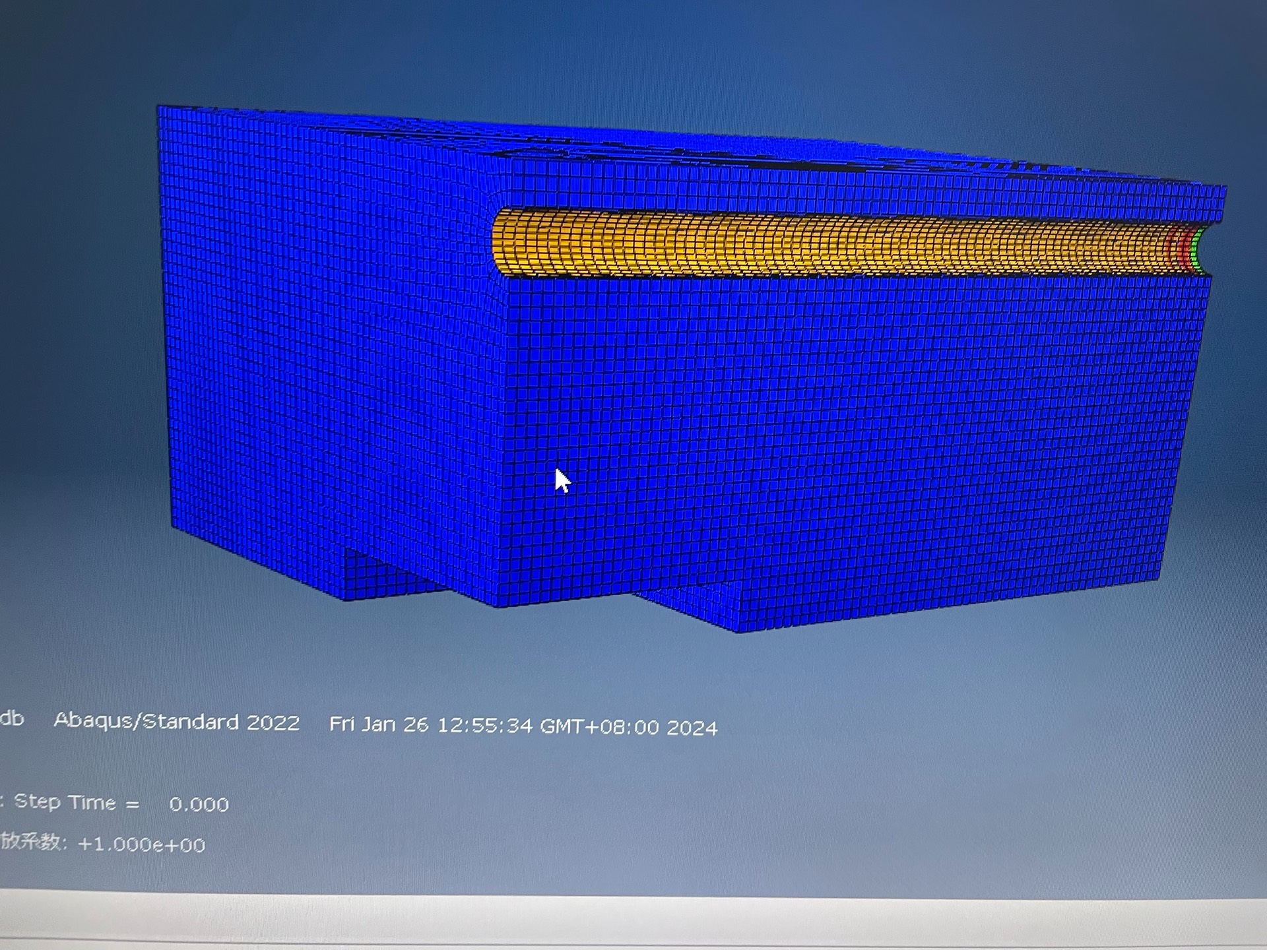Image resolution: width=1267 pixels, height=950 pixels.
Task: Click the 0.000 step time value
Action: click(x=199, y=804)
